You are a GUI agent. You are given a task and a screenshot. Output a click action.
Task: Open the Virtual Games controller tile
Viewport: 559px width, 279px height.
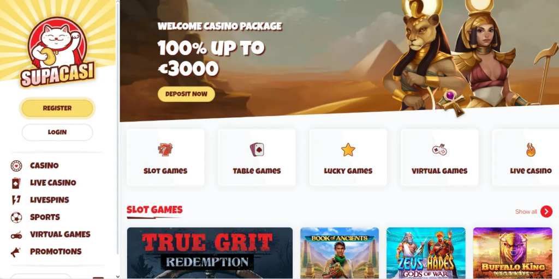[x=439, y=157]
